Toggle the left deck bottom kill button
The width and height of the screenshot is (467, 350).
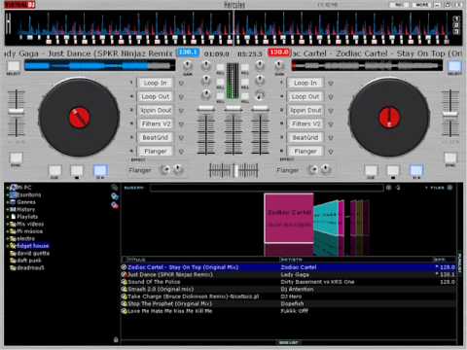point(220,96)
